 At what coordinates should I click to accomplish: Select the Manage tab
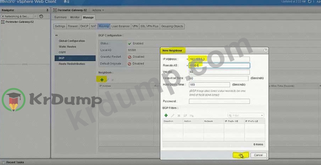(88, 18)
